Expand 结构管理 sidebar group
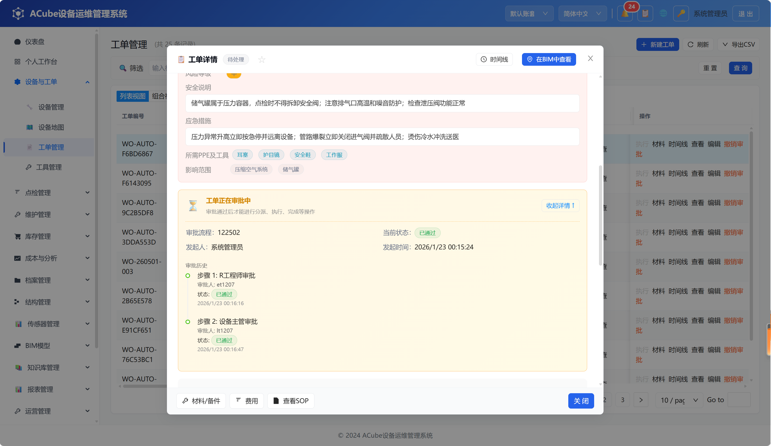The image size is (771, 446). (x=49, y=302)
